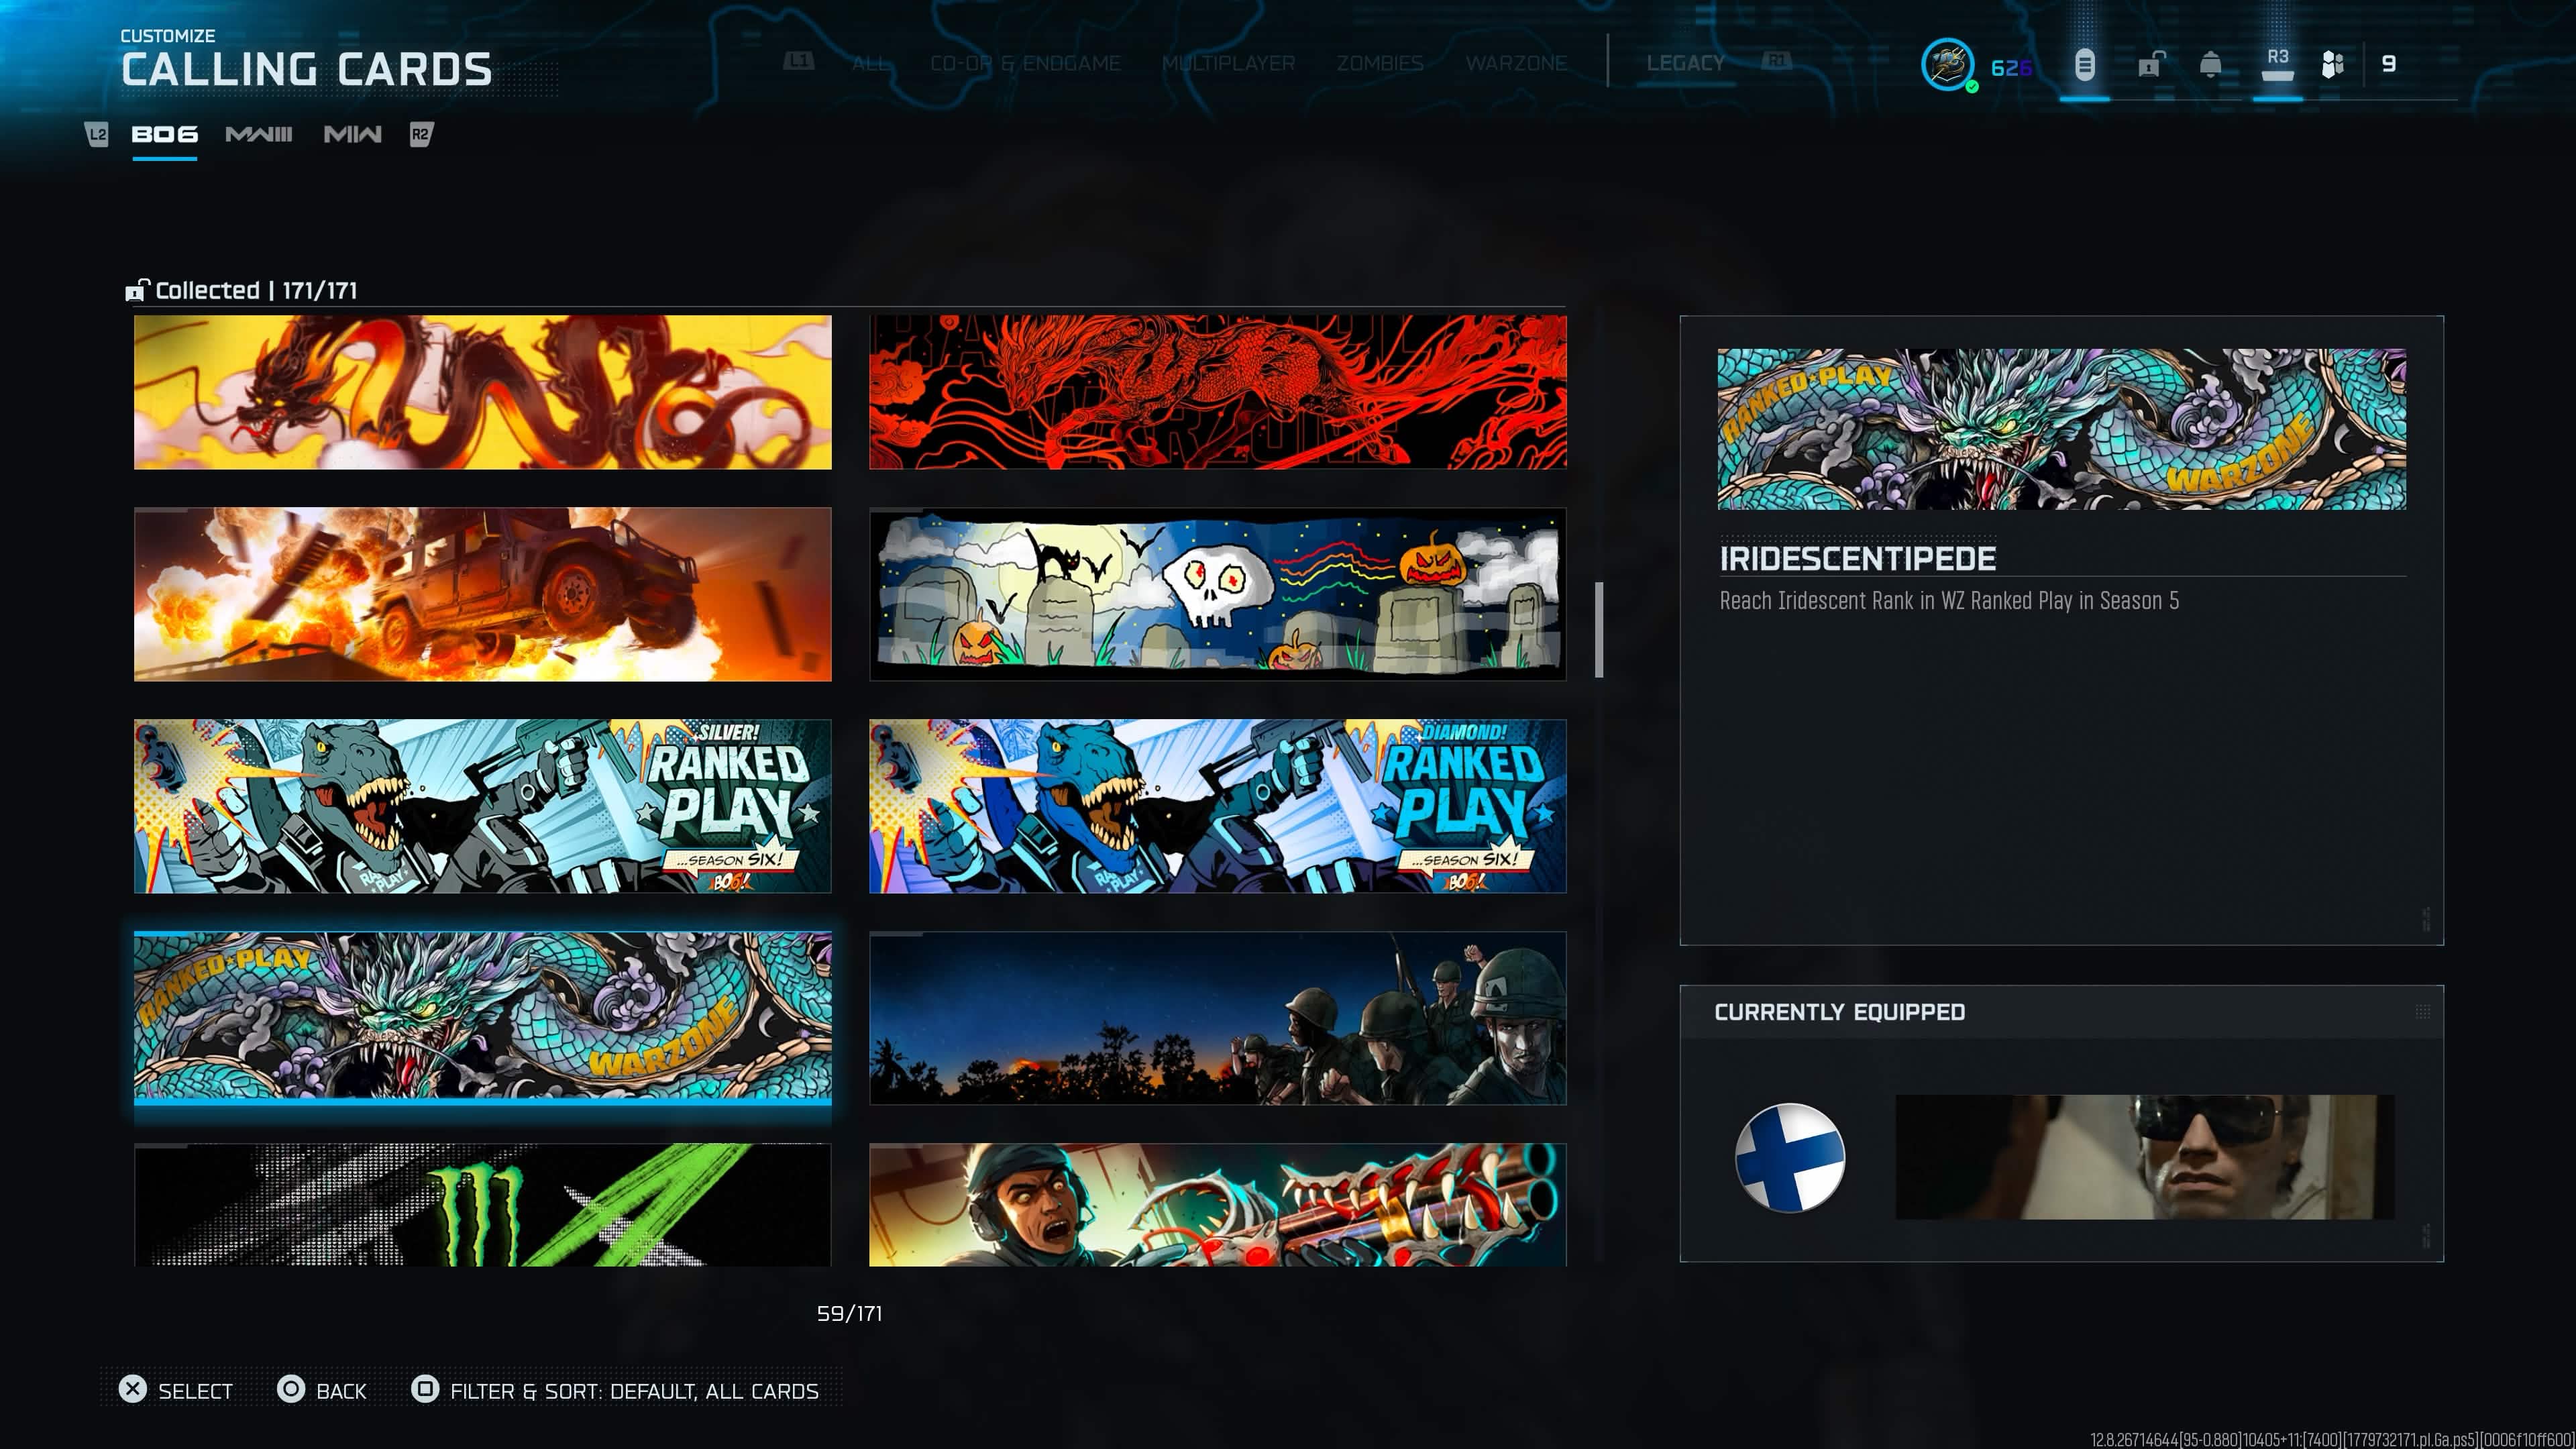The width and height of the screenshot is (2576, 1449).
Task: Open the notifications bell
Action: [x=2210, y=65]
